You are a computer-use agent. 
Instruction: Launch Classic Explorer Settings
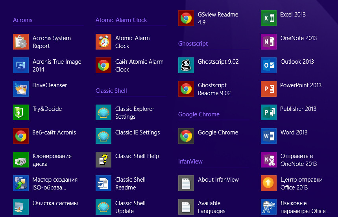coord(103,112)
